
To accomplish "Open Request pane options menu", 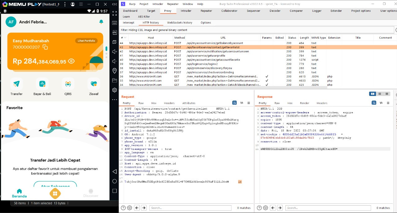I will (249, 103).
